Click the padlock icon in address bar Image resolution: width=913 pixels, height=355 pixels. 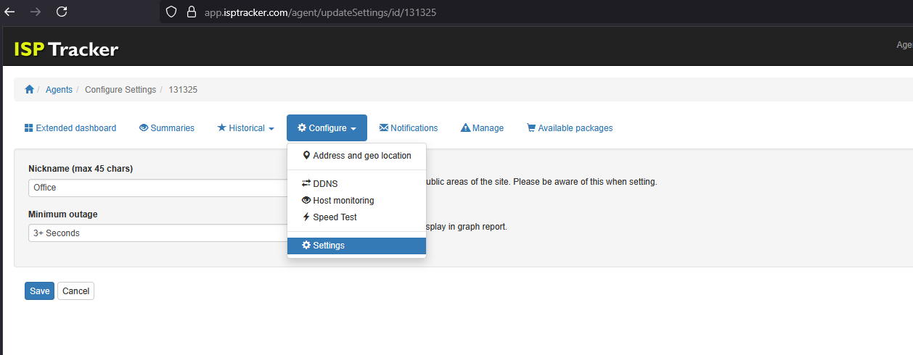point(192,12)
